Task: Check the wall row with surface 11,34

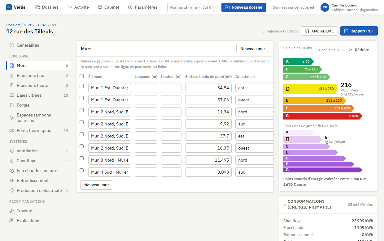Action: [x=81, y=110]
